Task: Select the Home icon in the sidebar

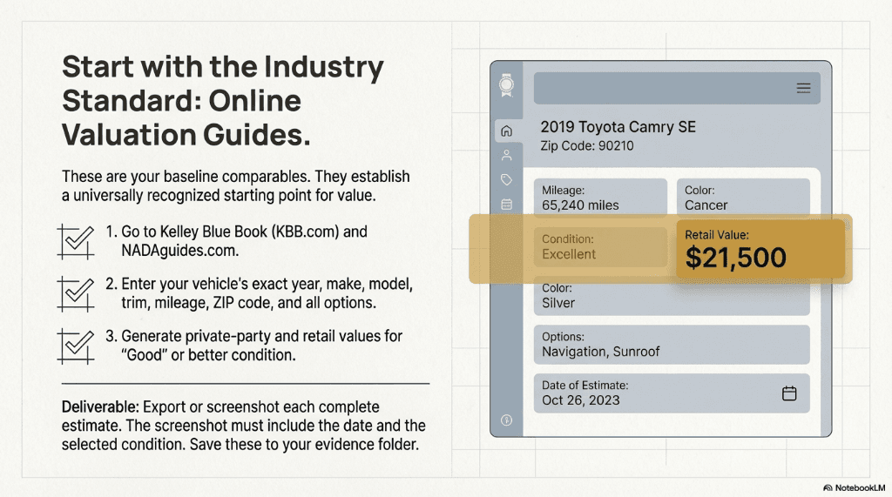Action: tap(507, 131)
